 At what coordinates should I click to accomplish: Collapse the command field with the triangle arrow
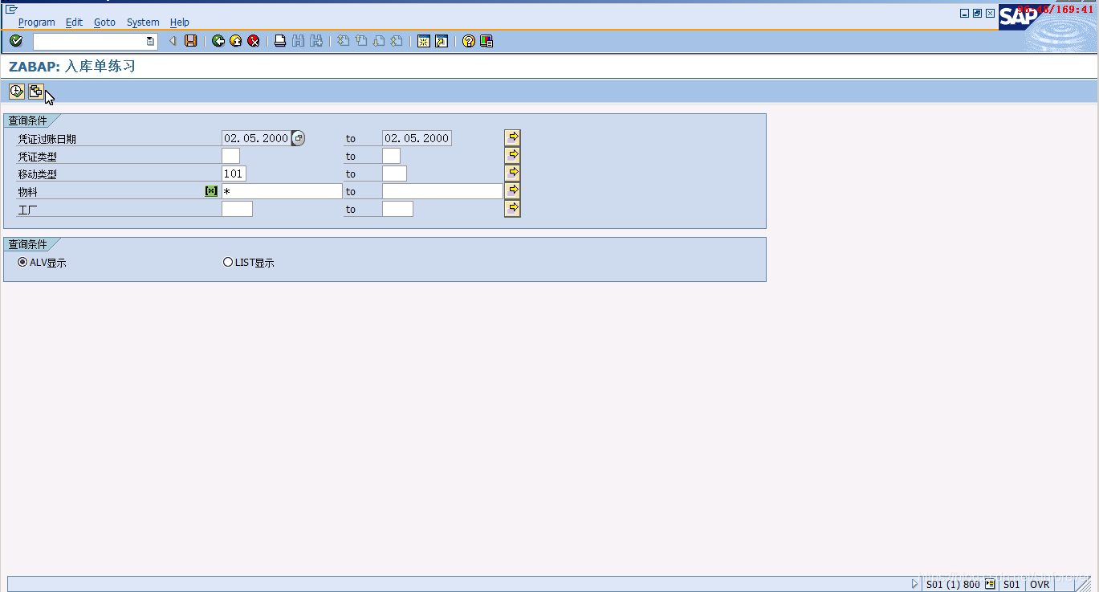tap(173, 41)
